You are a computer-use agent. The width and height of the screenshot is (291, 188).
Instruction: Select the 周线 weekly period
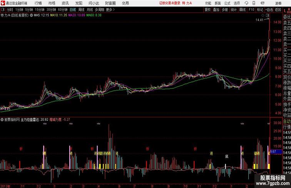coord(81,10)
